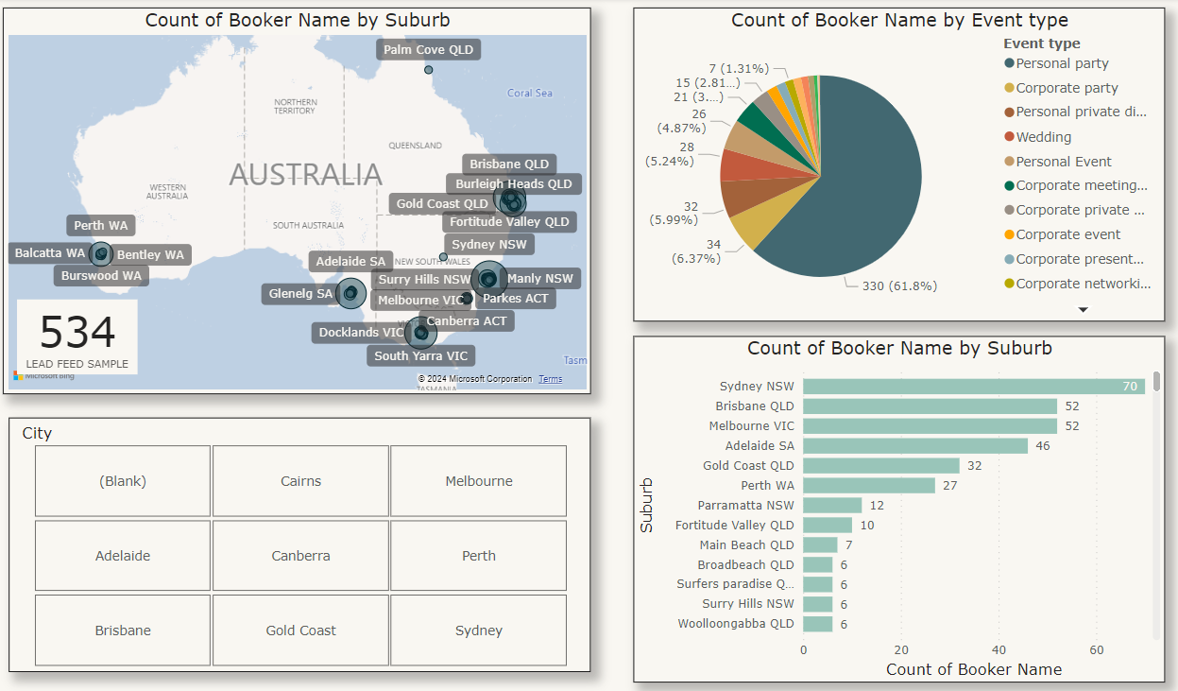Screen dimensions: 1178x691
Task: Click the Docklands VIC map bubble
Action: pyautogui.click(x=420, y=333)
